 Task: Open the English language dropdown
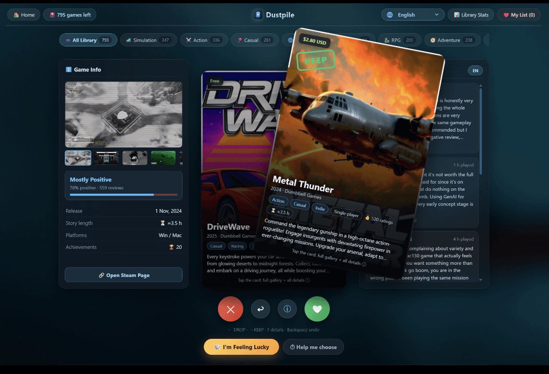tap(413, 15)
